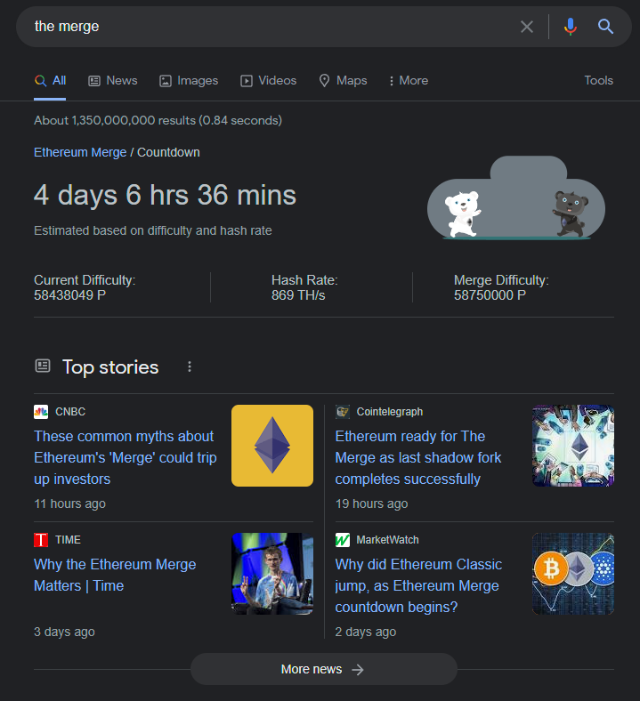The height and width of the screenshot is (701, 640).
Task: Click the MarketWatch green logo icon
Action: point(343,540)
